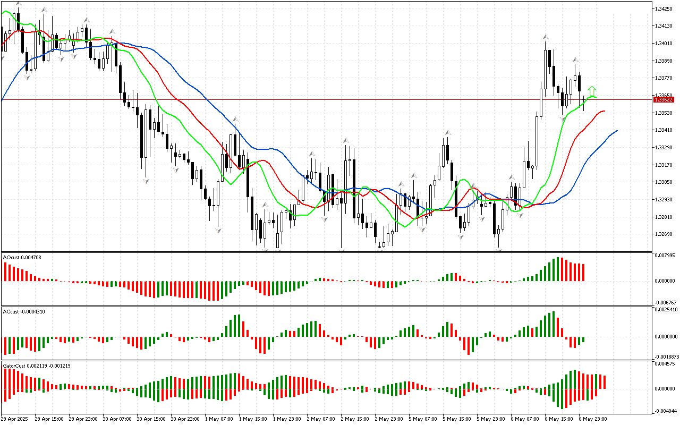Click the 2 May 15:00 time label

(356, 419)
